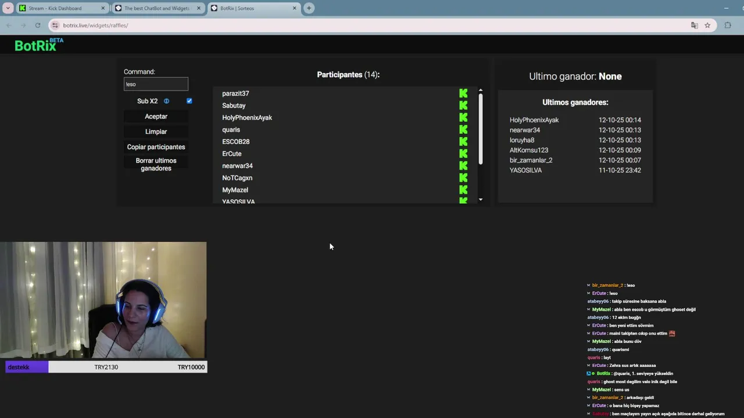The height and width of the screenshot is (418, 744).
Task: Select participant name ESCOB28
Action: coord(236,142)
